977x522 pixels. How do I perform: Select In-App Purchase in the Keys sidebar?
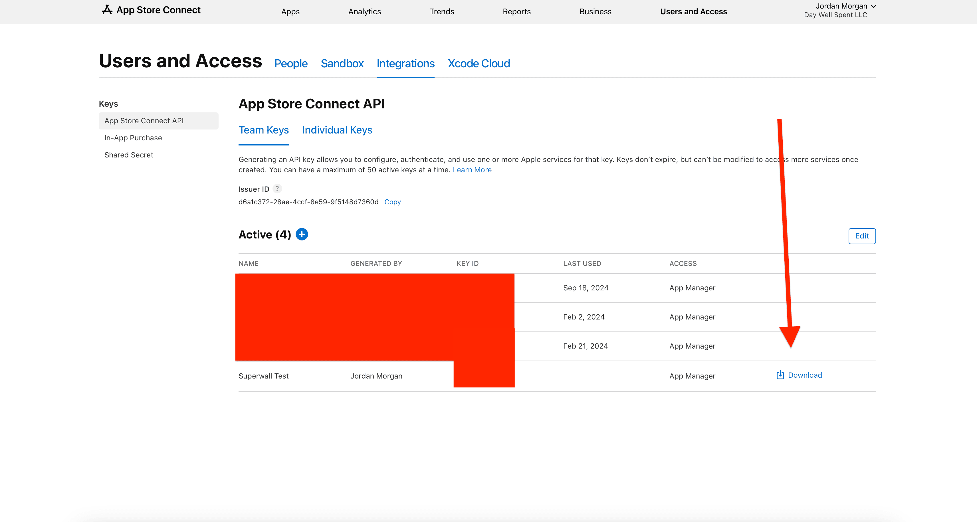[133, 138]
